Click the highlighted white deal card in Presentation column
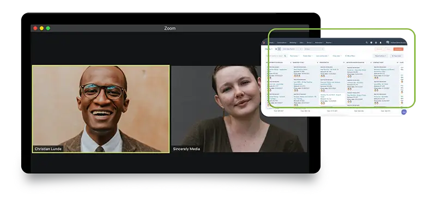 332,99
